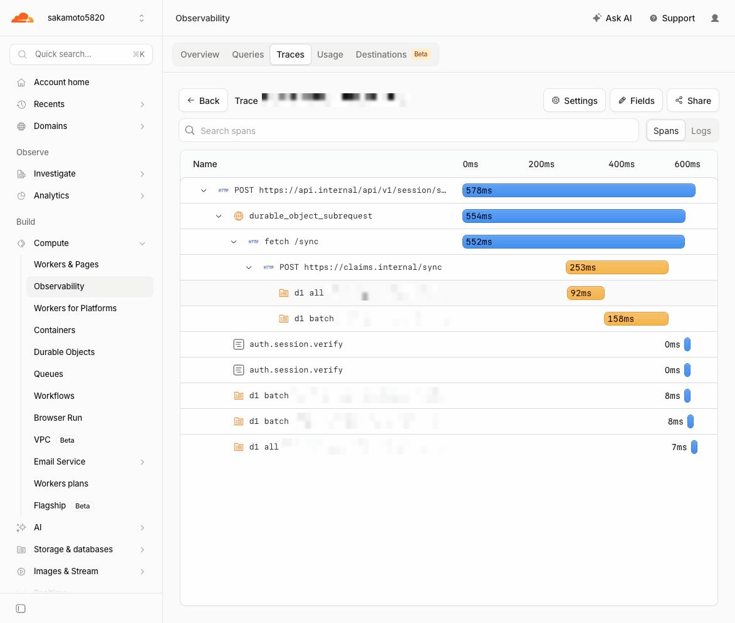Open Containers page
735x623 pixels.
[55, 330]
